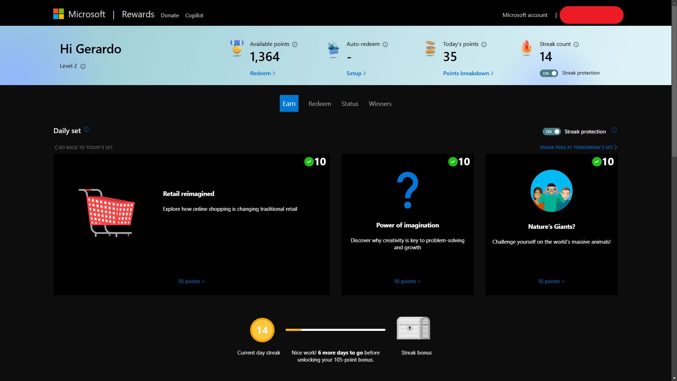Click the red shopping cart image
677x381 pixels.
pos(107,213)
